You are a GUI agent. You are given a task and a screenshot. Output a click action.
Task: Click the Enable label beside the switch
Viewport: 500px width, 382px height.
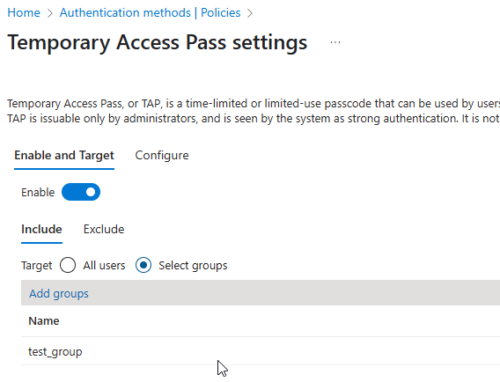click(x=38, y=193)
